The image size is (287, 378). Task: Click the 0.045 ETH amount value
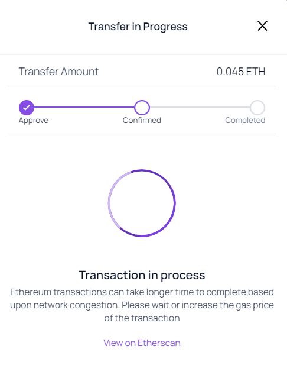241,72
